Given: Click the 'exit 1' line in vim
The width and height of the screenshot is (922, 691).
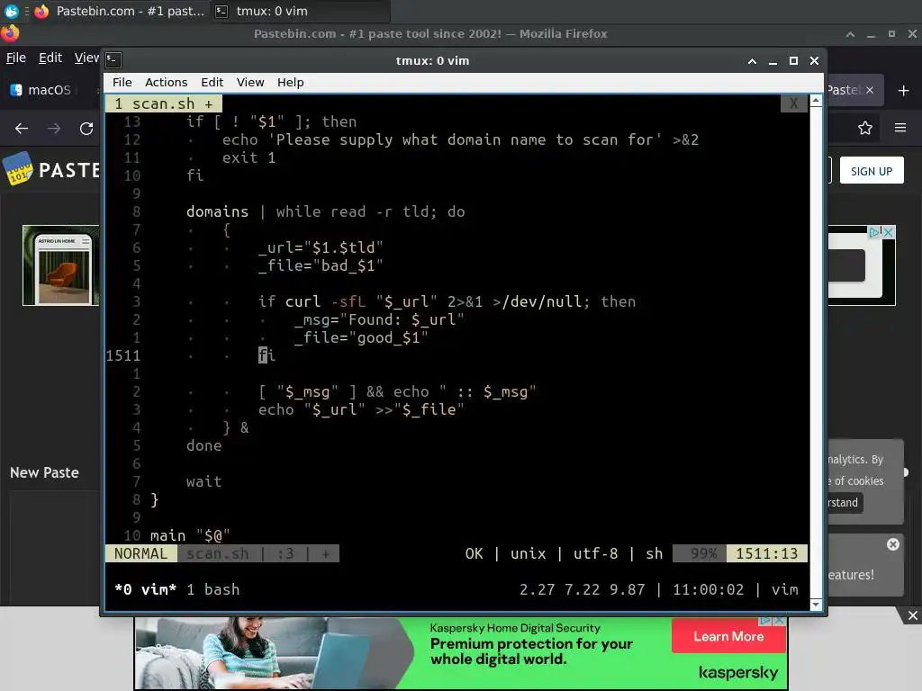Looking at the screenshot, I should click(249, 158).
